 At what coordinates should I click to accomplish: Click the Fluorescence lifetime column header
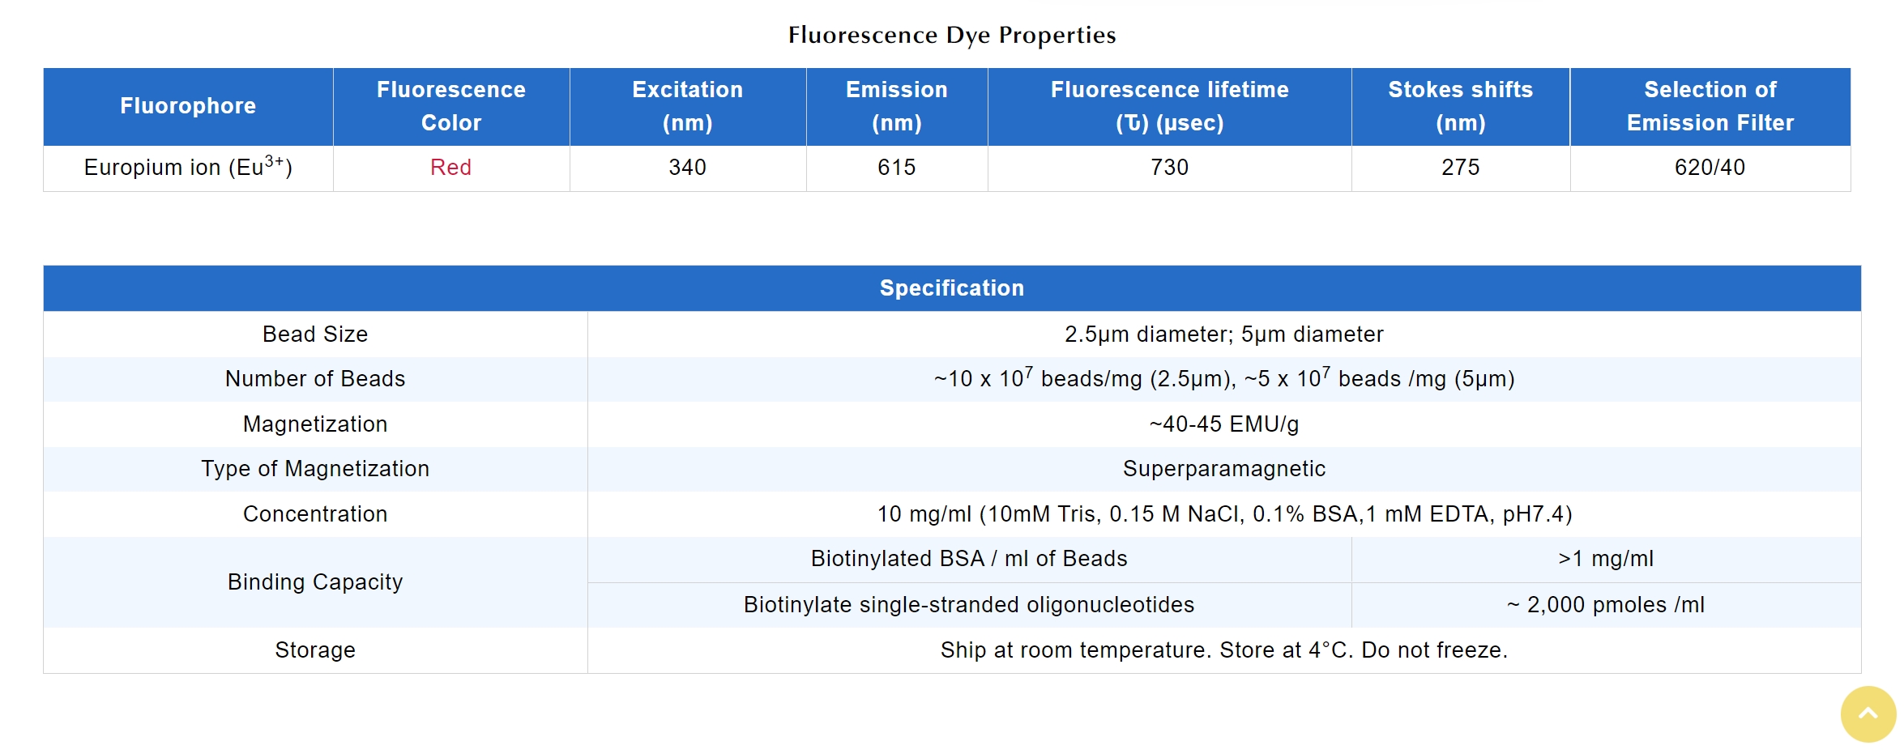click(x=1169, y=106)
